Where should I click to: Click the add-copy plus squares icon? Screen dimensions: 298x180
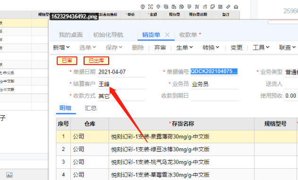(166, 7)
